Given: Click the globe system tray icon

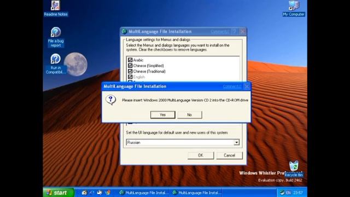Looking at the screenshot, I should (x=282, y=193).
